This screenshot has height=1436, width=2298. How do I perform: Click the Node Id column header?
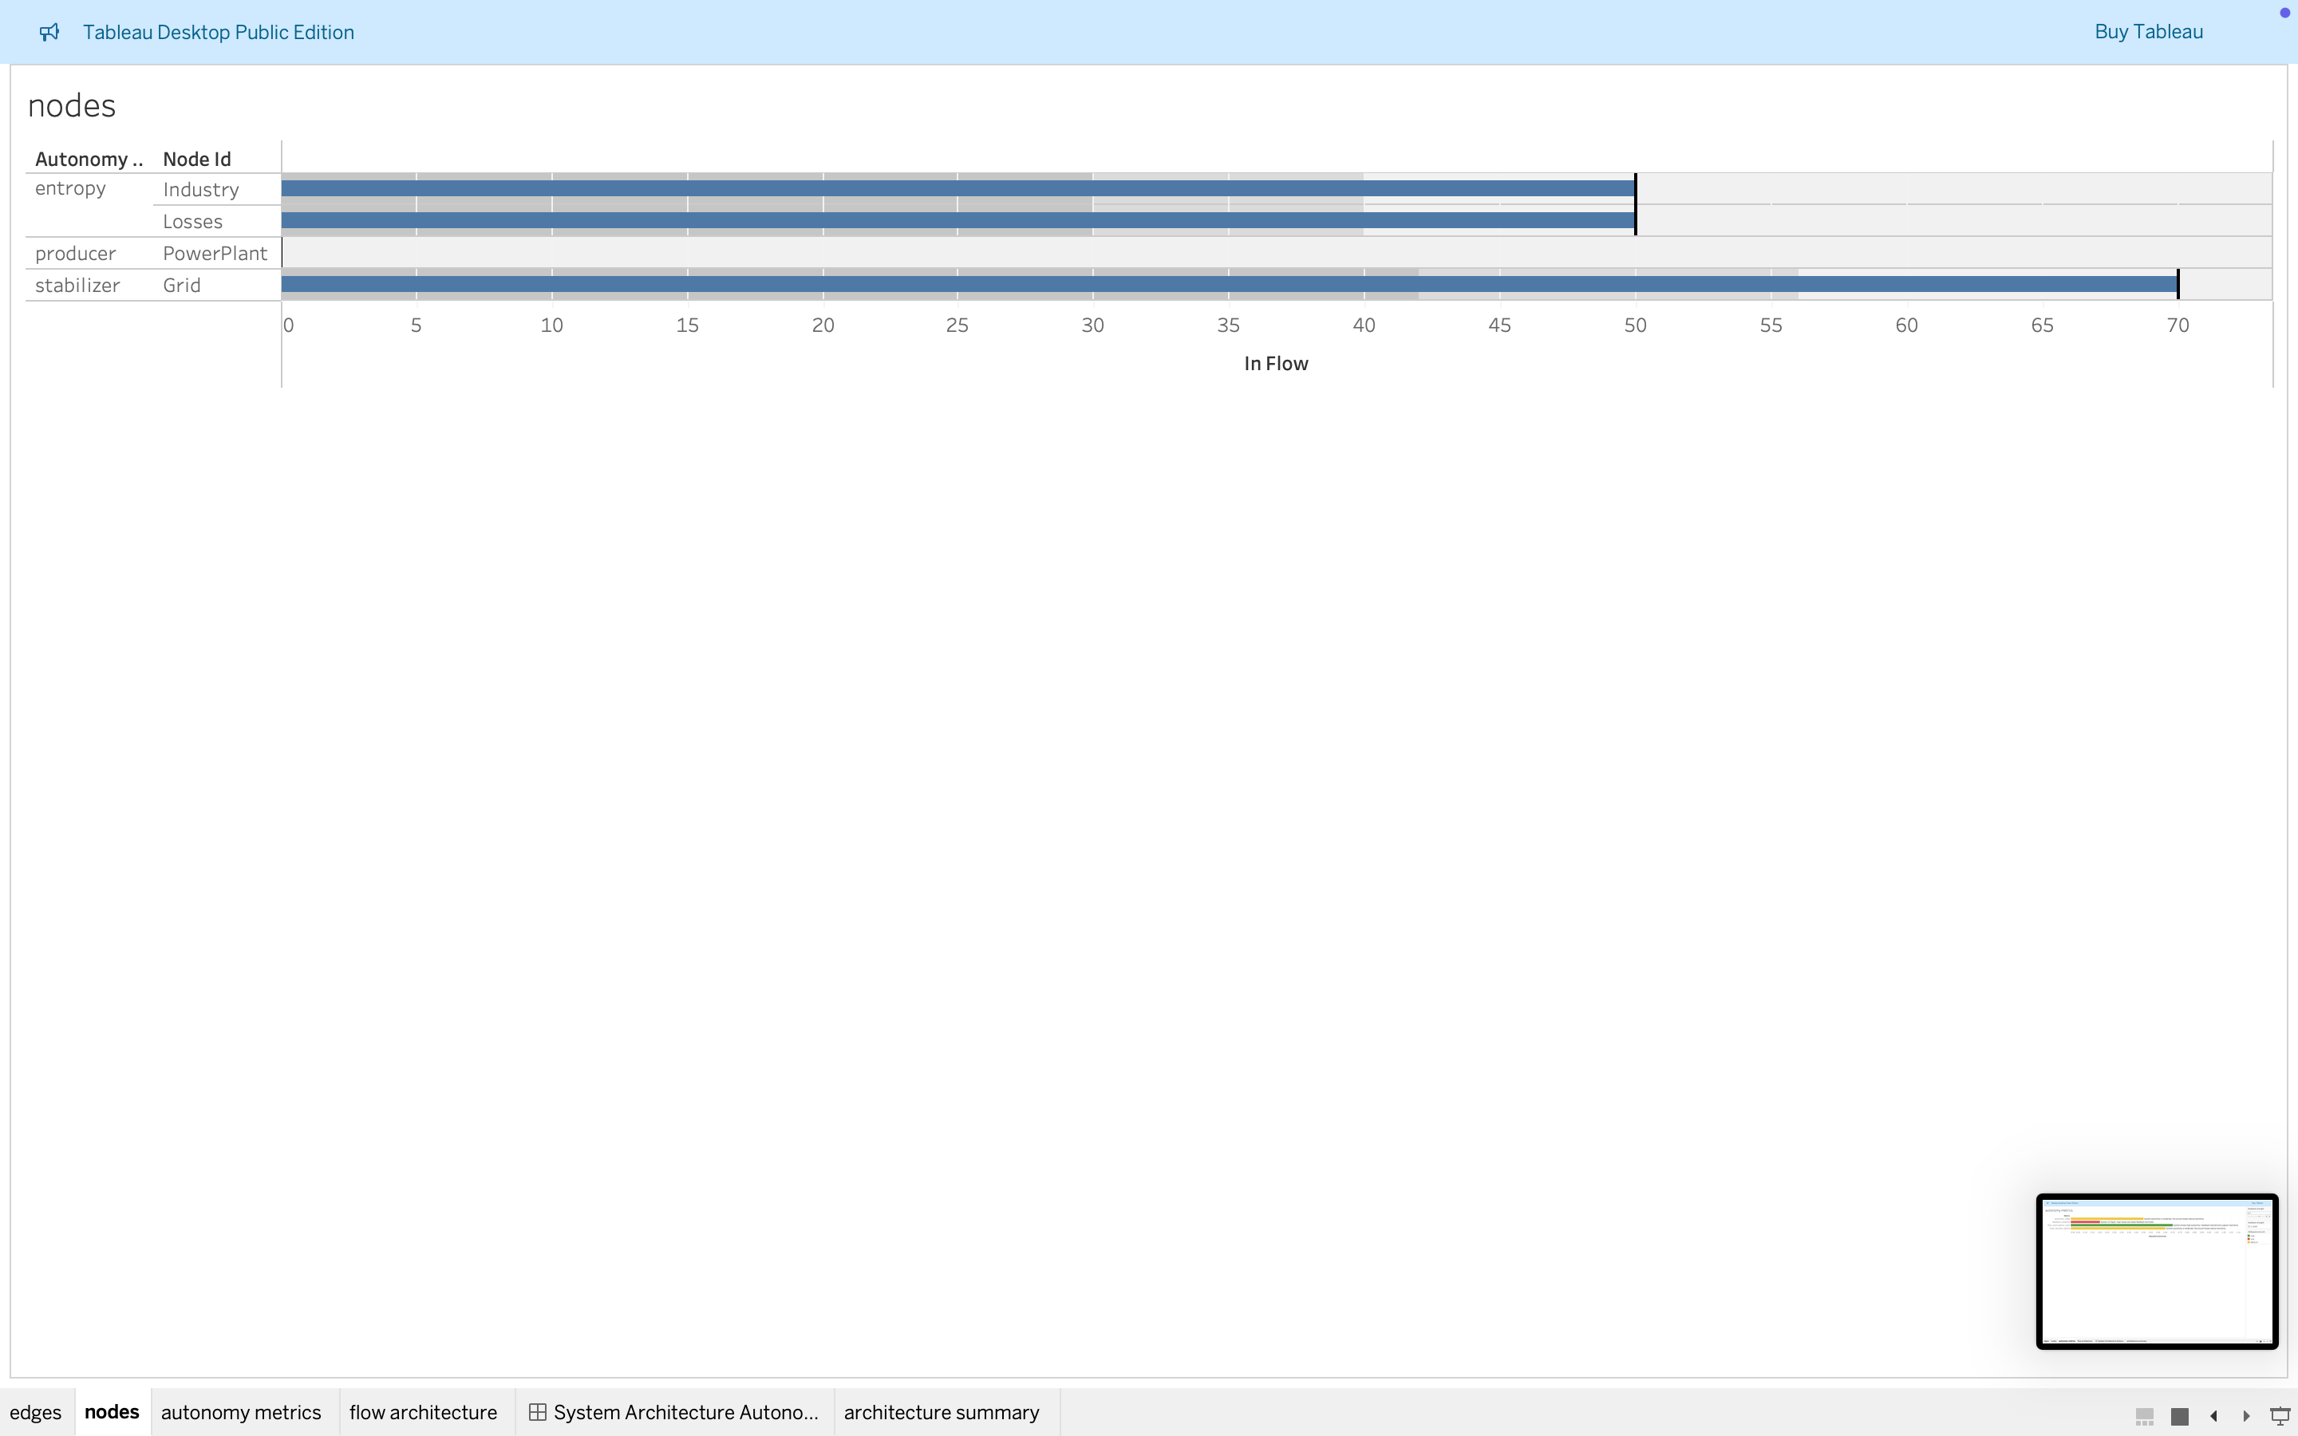point(196,159)
